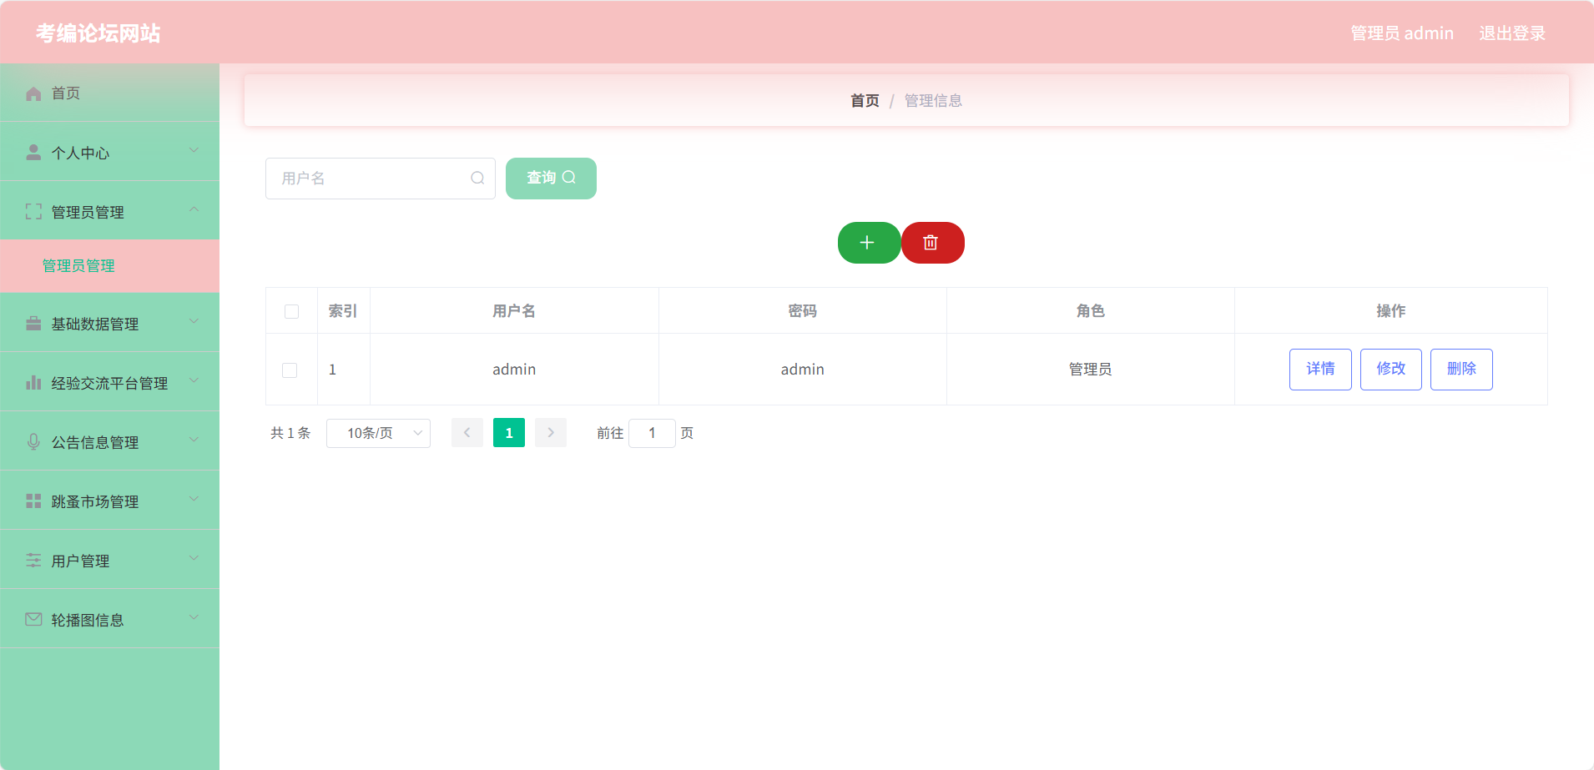This screenshot has height=770, width=1594.
Task: Click the 操作 column header
Action: 1391,311
